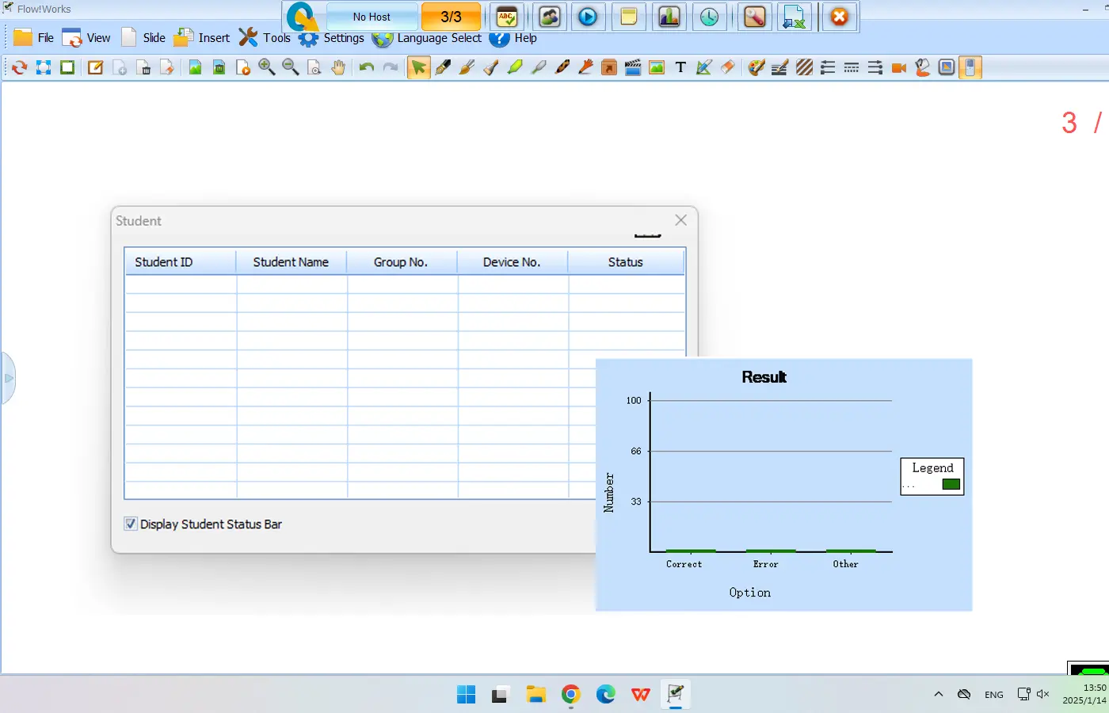This screenshot has height=713, width=1109.
Task: Click the paint bucket fill tool
Action: tap(923, 67)
